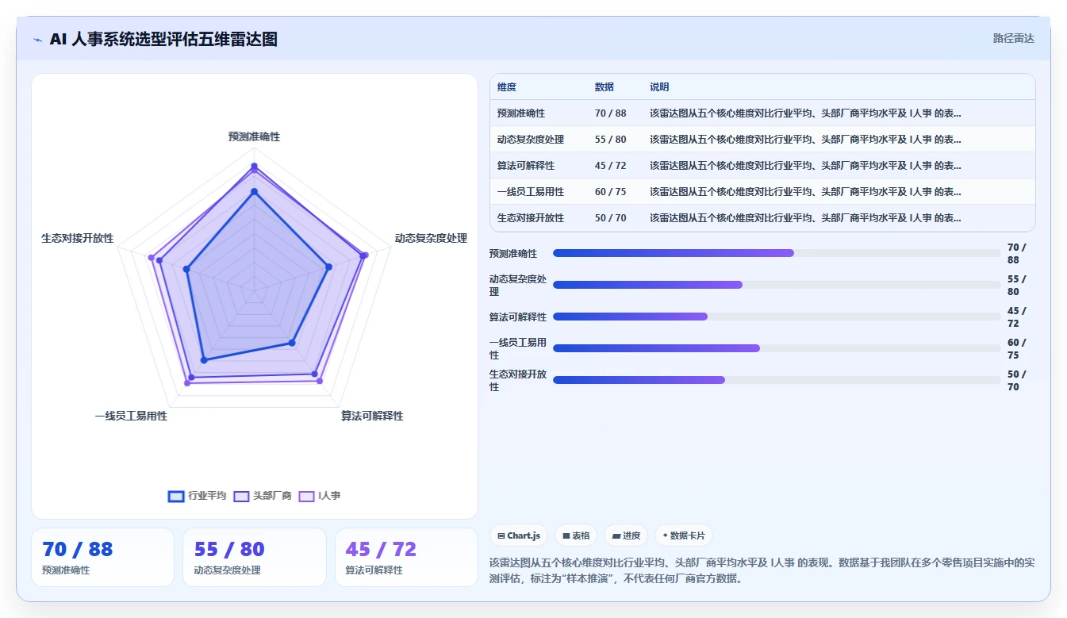Click table data cell 55 / 80
Screen dimensions: 1067x618
tap(611, 140)
